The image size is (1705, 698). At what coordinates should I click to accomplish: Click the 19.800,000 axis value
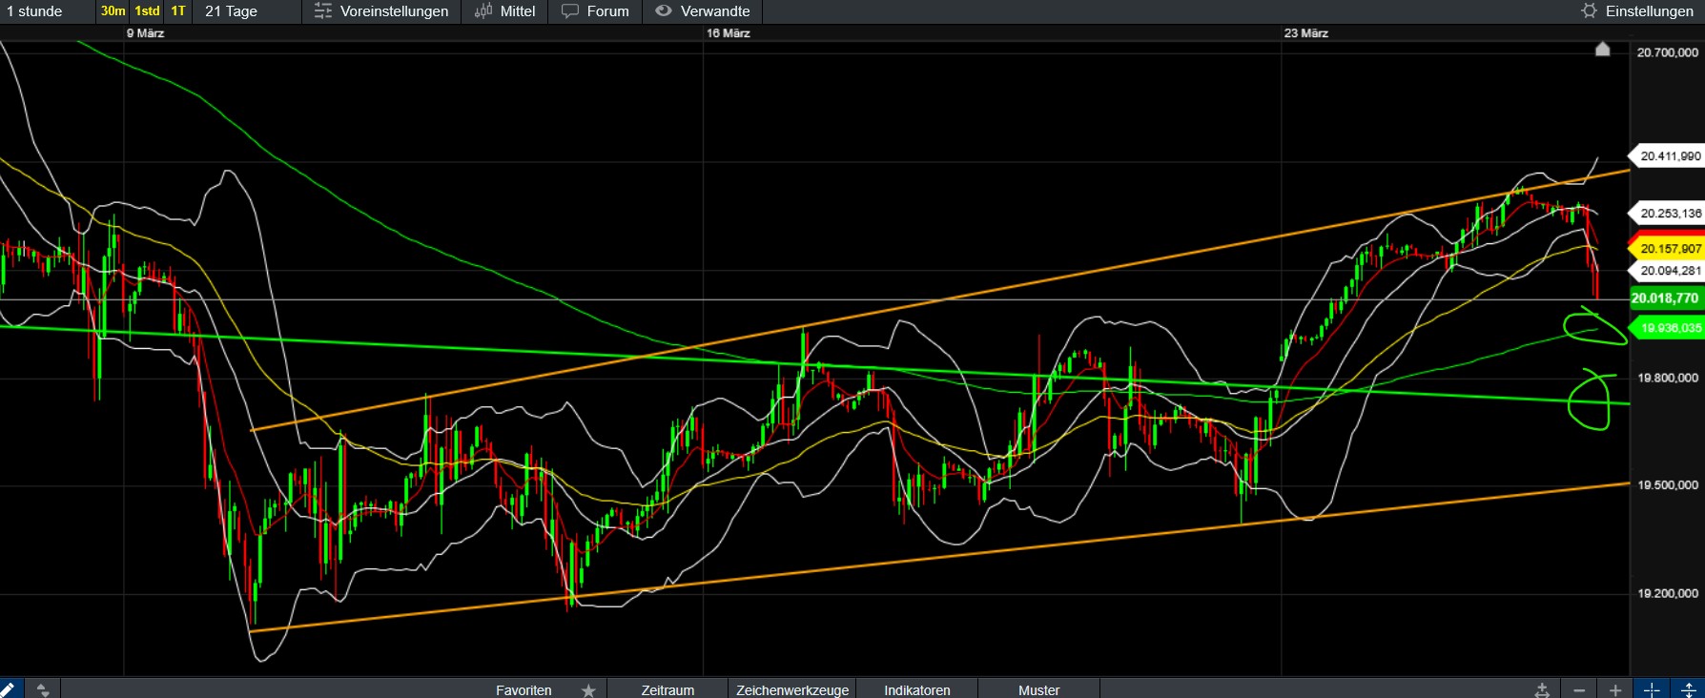coord(1668,378)
